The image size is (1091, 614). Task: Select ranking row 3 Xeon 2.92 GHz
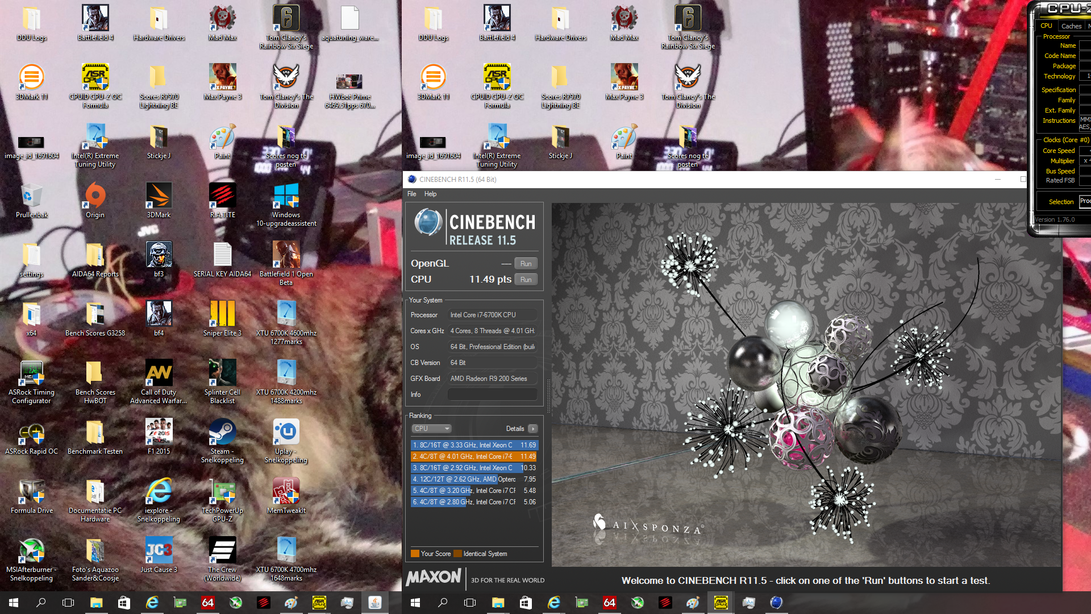474,468
